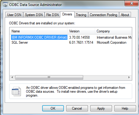The width and height of the screenshot is (139, 115).
Task: Open Help for the dialog
Action: coord(125,108)
